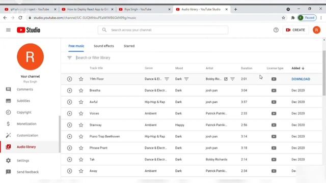The width and height of the screenshot is (326, 183).
Task: Switch to the Sound effects tab
Action: pos(104,46)
